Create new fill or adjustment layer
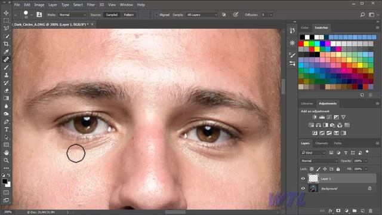Viewport: 382px width, 215px height. click(x=346, y=211)
